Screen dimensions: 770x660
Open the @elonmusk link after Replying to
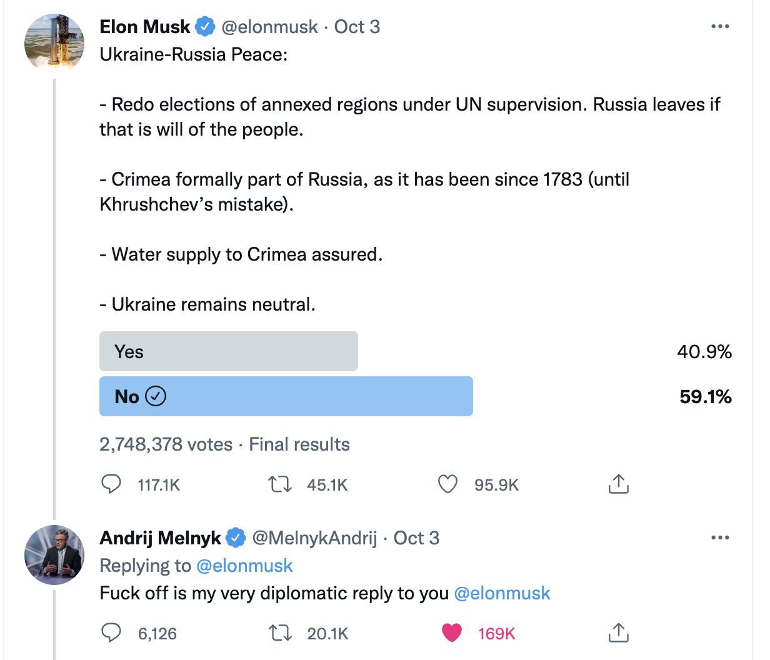click(244, 566)
